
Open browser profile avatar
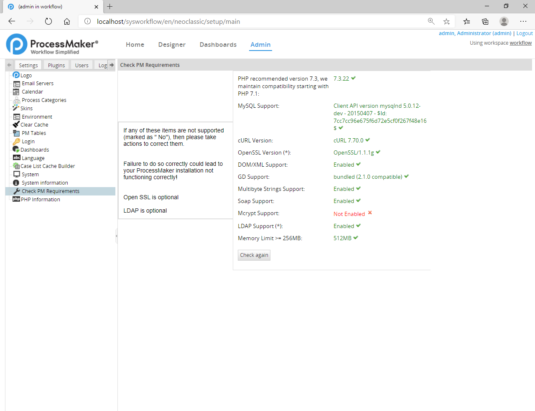(x=504, y=21)
